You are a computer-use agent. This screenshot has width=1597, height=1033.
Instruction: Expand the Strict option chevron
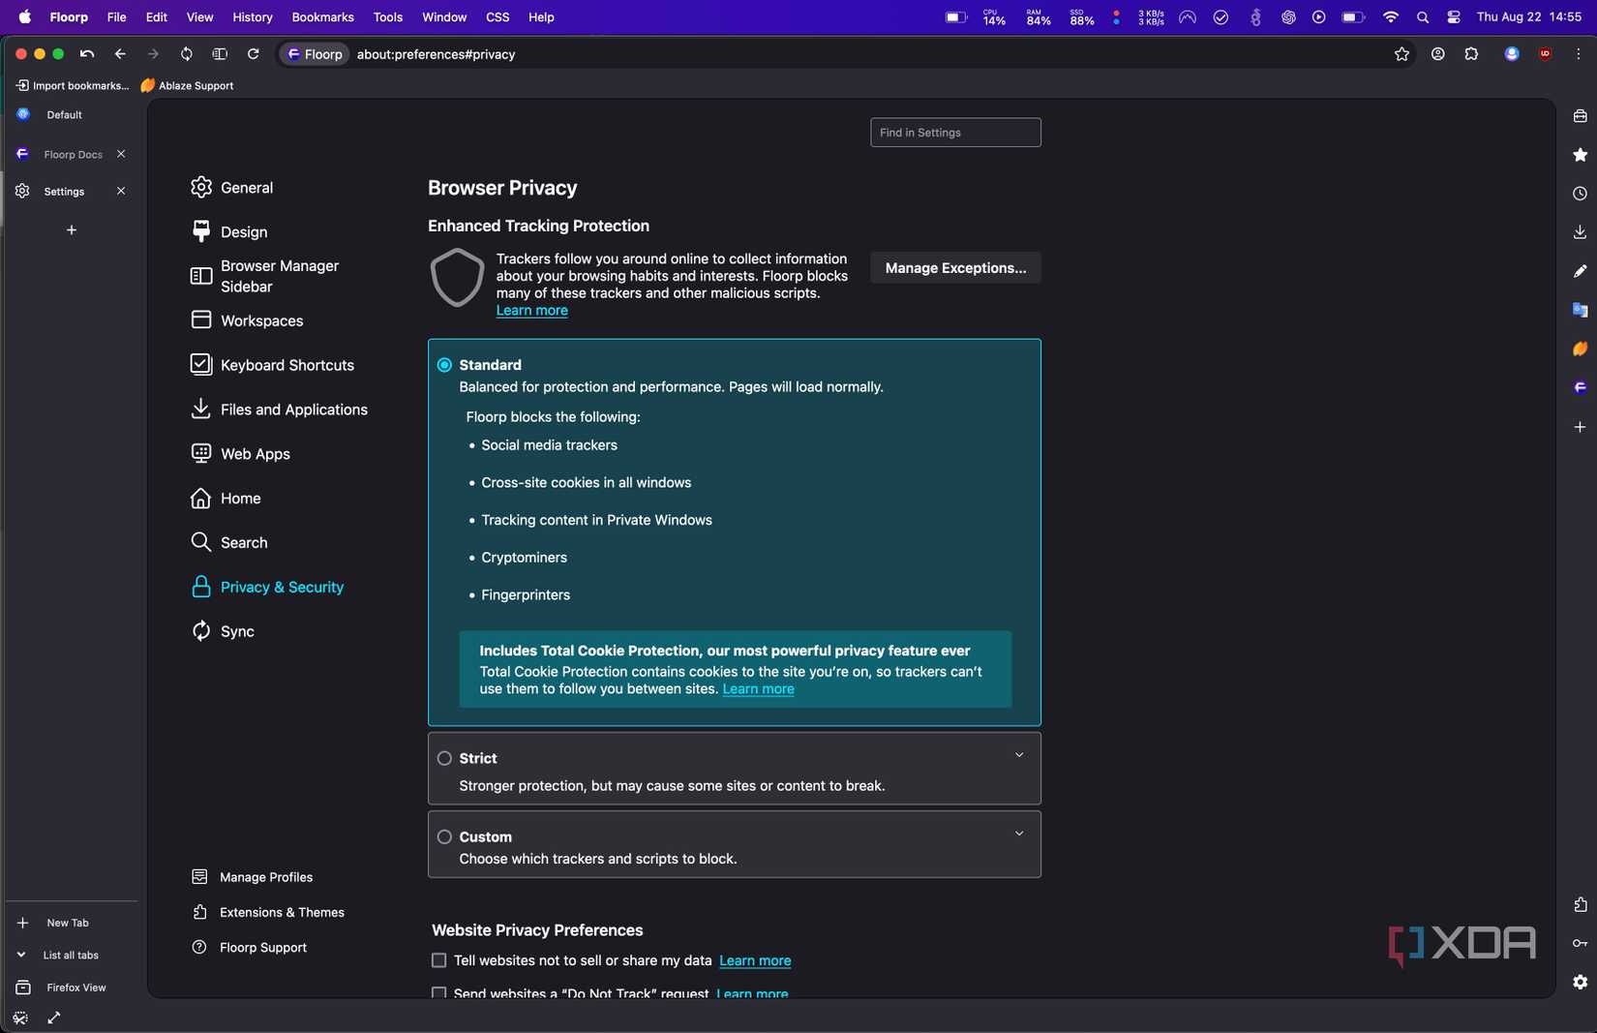1019,755
